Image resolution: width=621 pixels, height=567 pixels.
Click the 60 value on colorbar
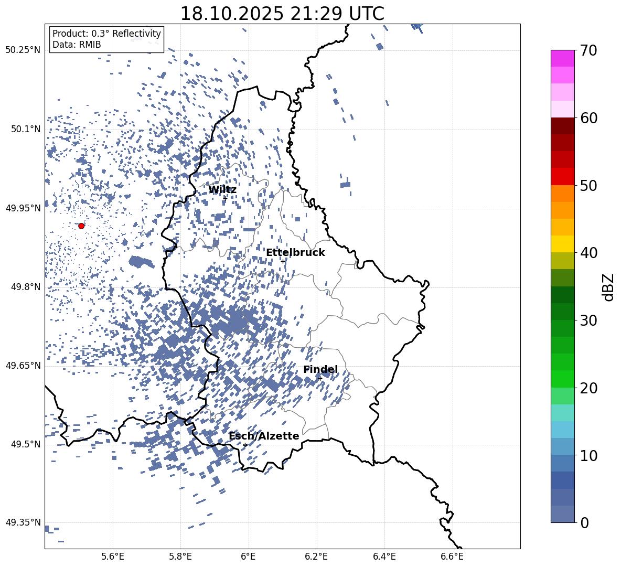click(588, 118)
